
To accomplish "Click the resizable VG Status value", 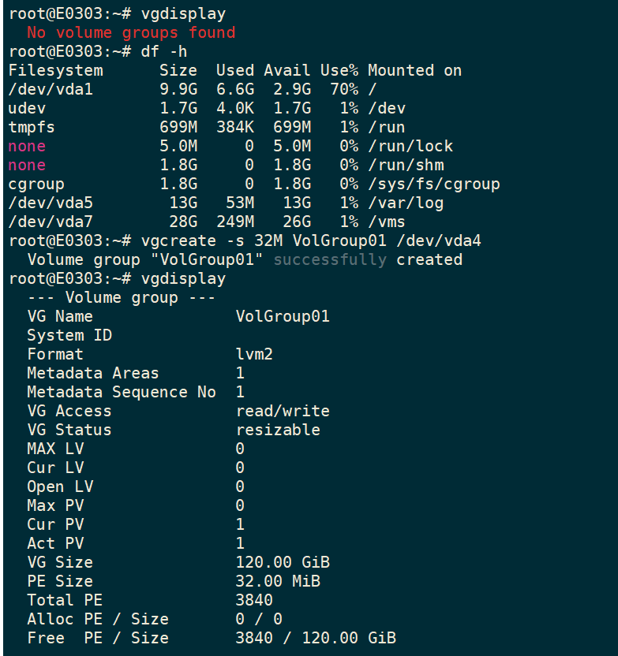I will pos(278,430).
